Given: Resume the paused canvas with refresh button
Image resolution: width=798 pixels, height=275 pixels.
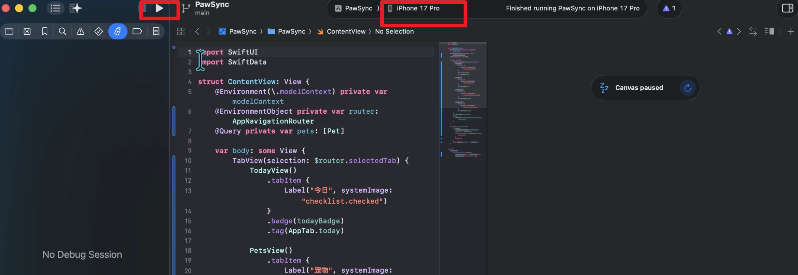Looking at the screenshot, I should pos(688,88).
